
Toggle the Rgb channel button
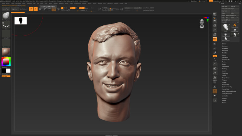click(72, 8)
